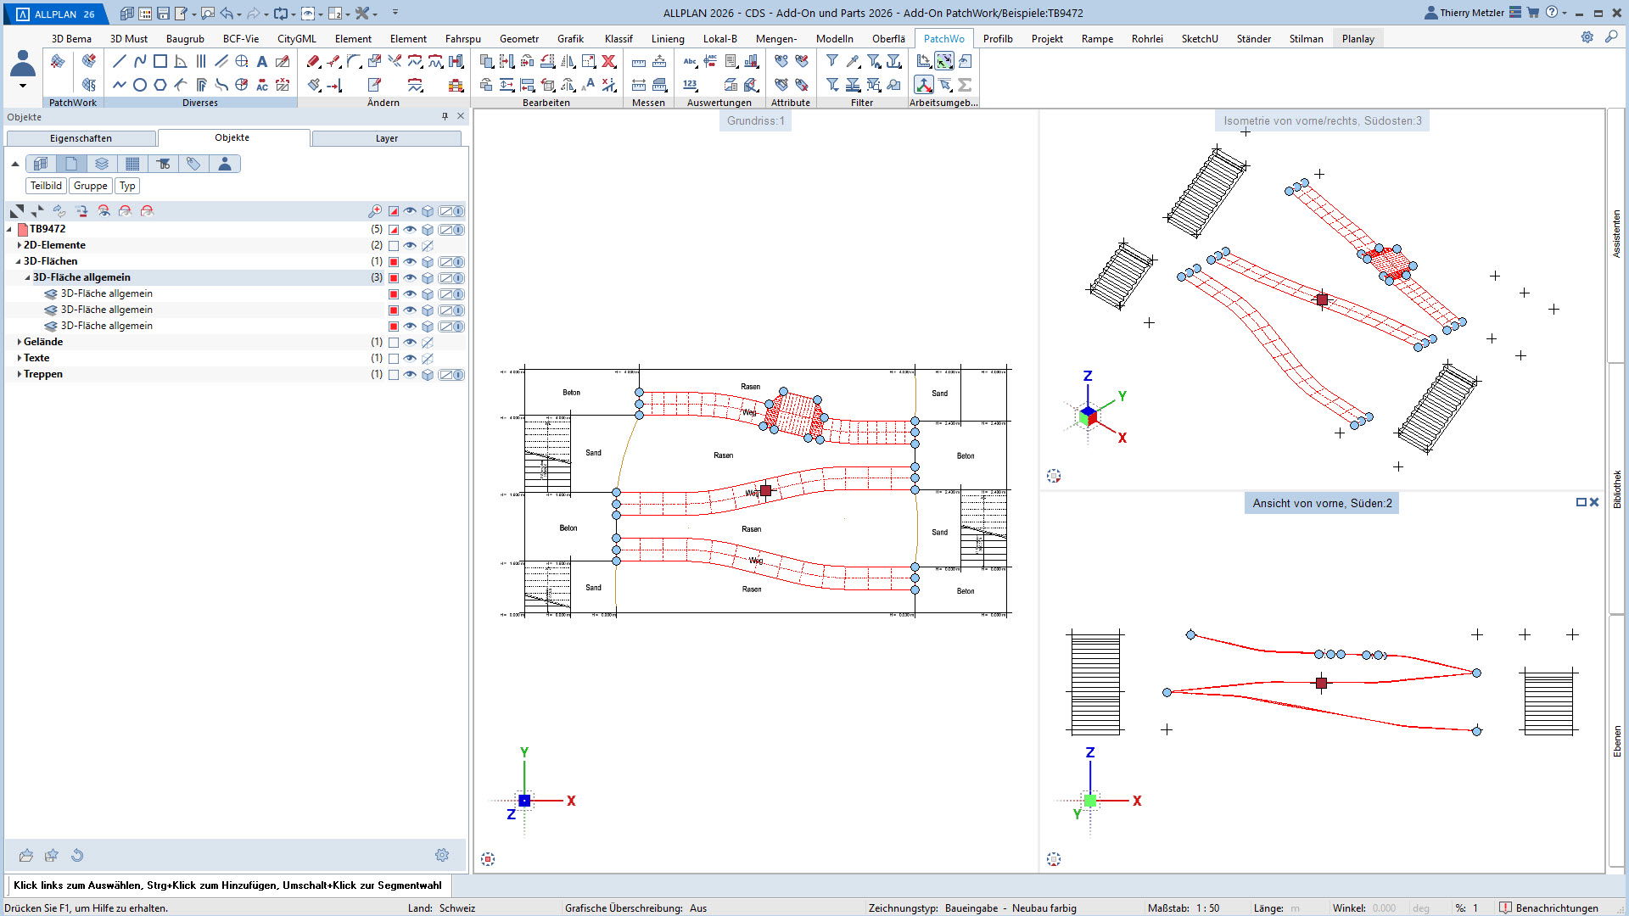Expand the Gelände tree node
The width and height of the screenshot is (1629, 916).
(x=19, y=342)
